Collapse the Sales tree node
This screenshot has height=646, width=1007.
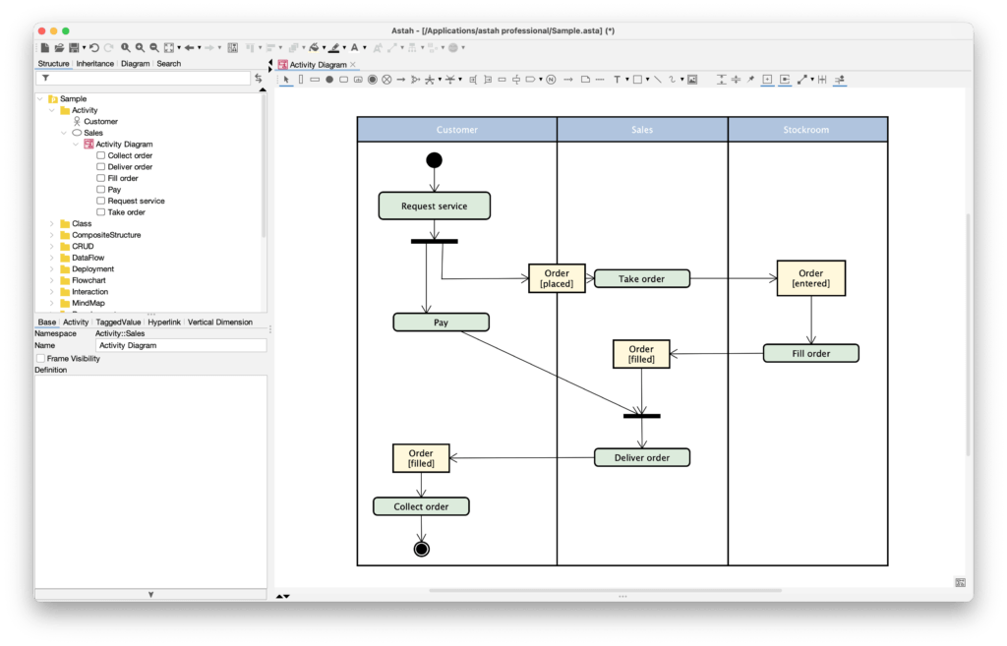tap(65, 132)
